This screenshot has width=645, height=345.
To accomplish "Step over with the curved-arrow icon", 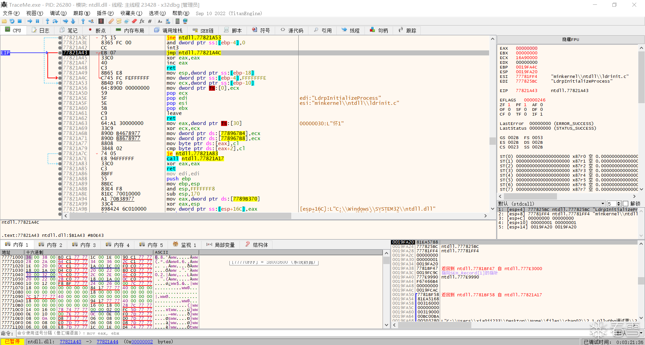I will click(x=55, y=21).
